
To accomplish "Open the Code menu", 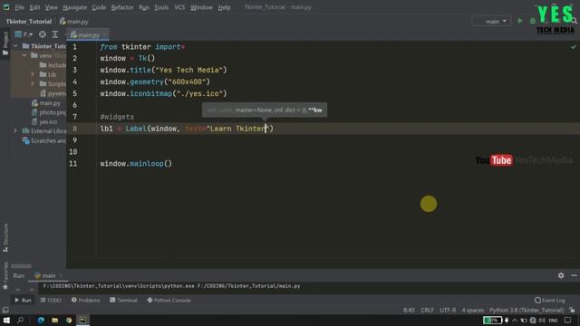I will (x=99, y=7).
